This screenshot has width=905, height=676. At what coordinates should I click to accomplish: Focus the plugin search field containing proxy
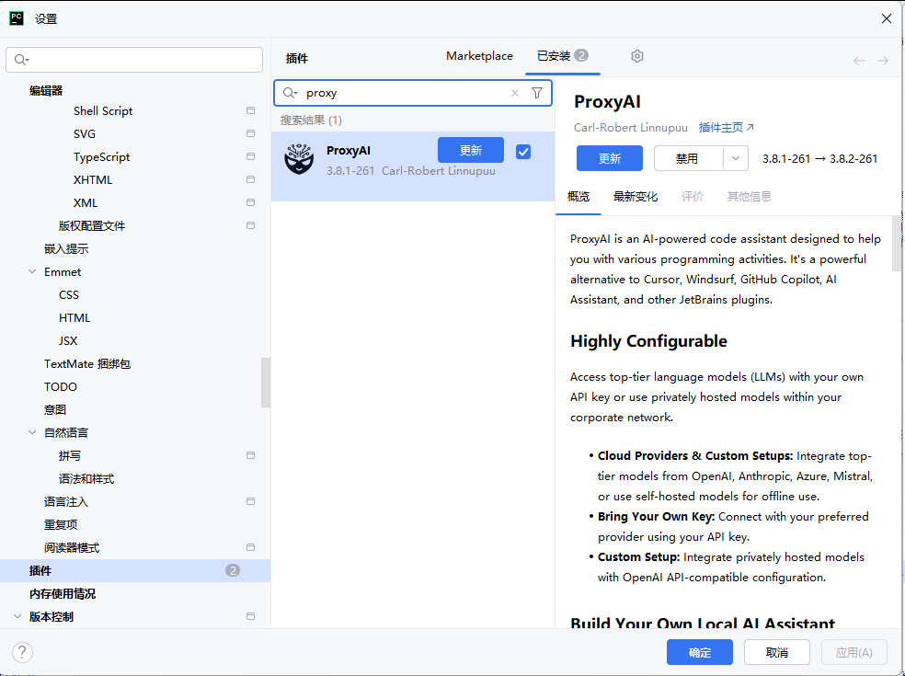tap(413, 93)
